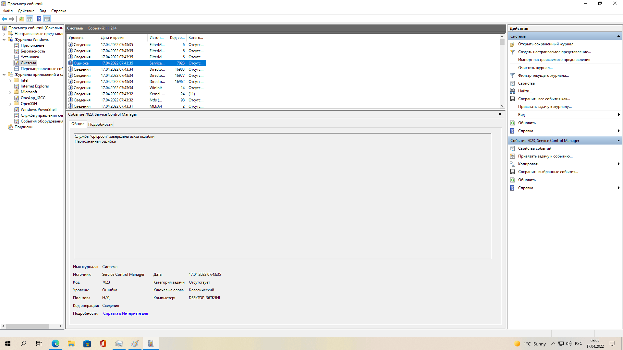The width and height of the screenshot is (623, 350).
Task: Click the event properties icon (Свойства событий)
Action: click(512, 148)
